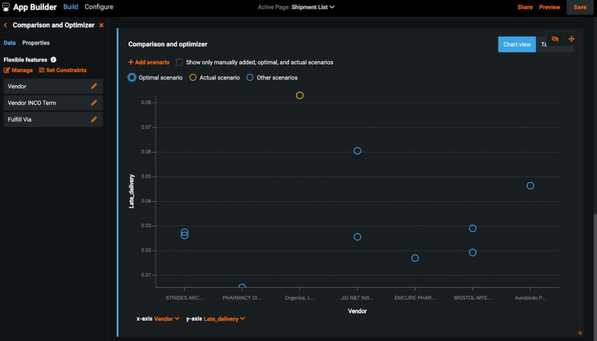Screen dimensions: 597x341
Task: Click the BRISTOL-MYE point near 0.02
Action: point(472,253)
